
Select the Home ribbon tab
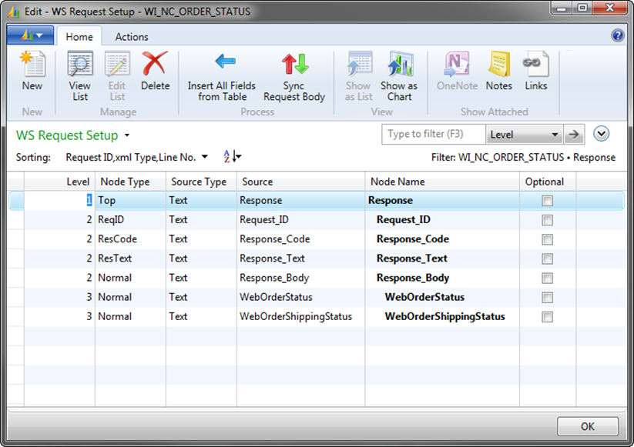point(79,36)
